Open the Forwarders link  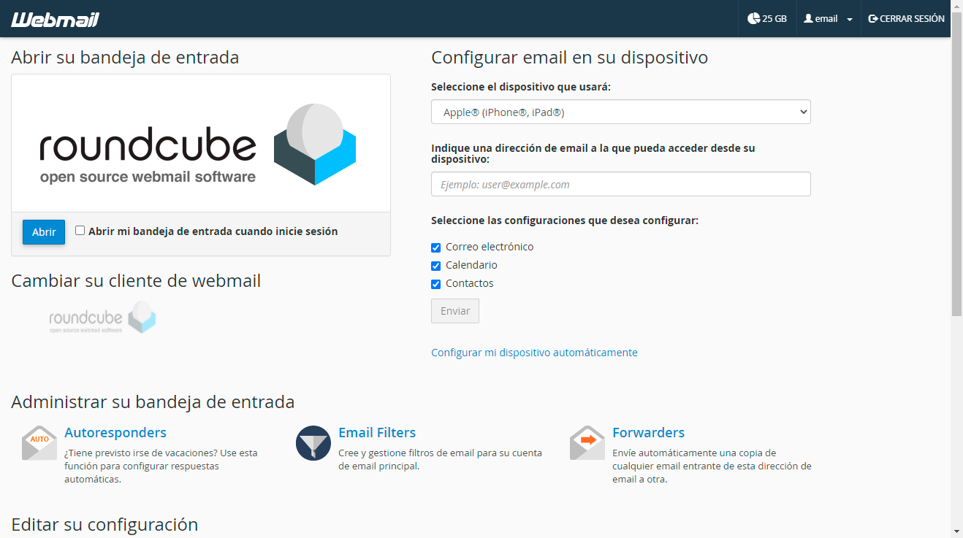click(649, 433)
